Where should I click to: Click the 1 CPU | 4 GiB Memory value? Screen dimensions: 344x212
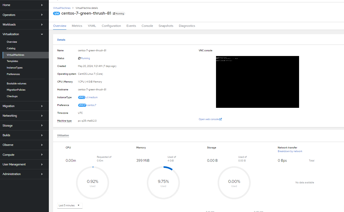tap(90, 82)
